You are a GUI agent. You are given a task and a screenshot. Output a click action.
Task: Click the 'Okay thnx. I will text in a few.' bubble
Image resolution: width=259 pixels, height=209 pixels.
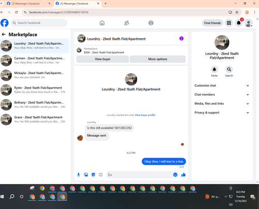pyautogui.click(x=164, y=161)
